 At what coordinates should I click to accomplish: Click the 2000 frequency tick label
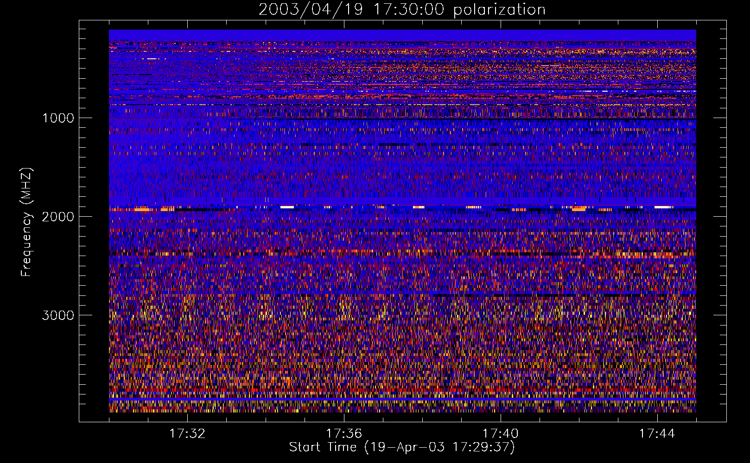click(x=58, y=217)
